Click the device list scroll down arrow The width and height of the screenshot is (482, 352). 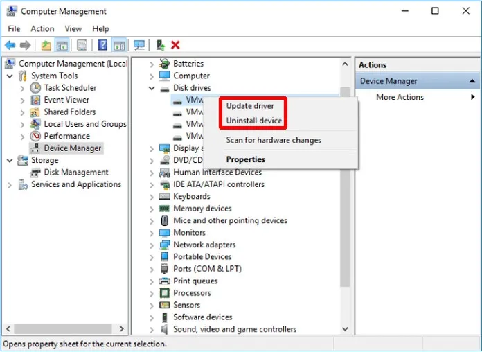point(345,329)
